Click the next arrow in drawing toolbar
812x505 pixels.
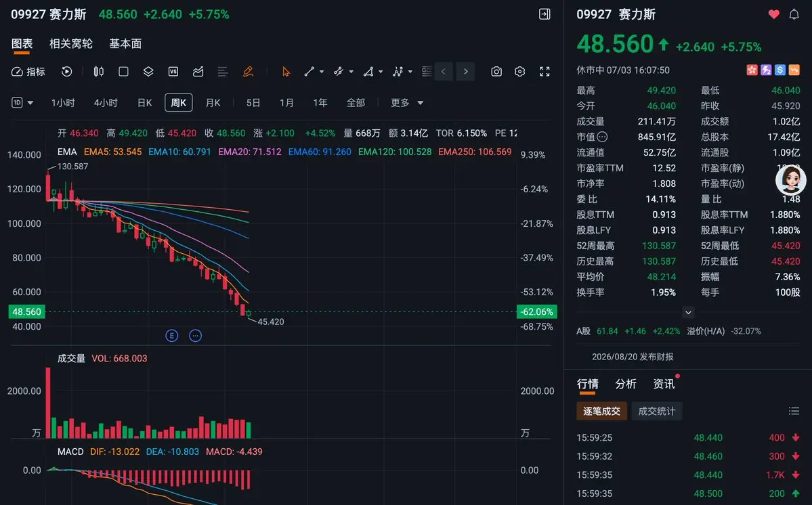tap(465, 71)
